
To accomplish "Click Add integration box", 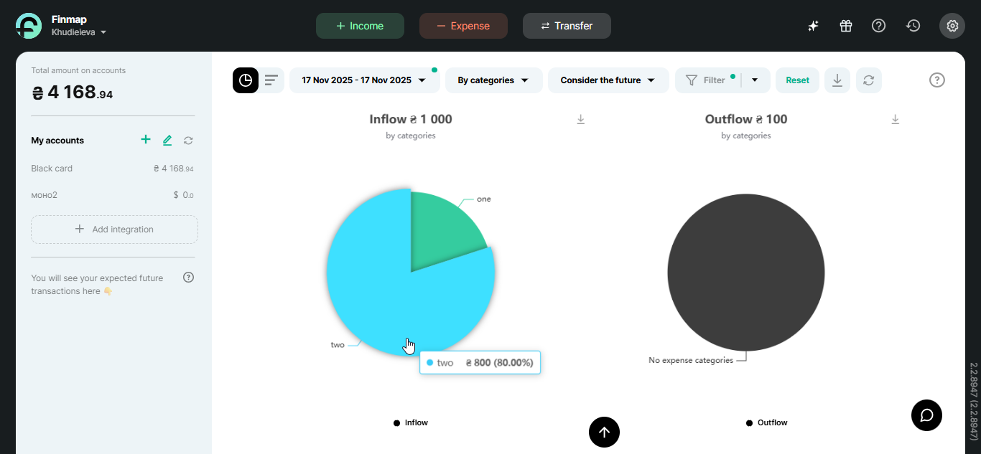I will tap(114, 230).
